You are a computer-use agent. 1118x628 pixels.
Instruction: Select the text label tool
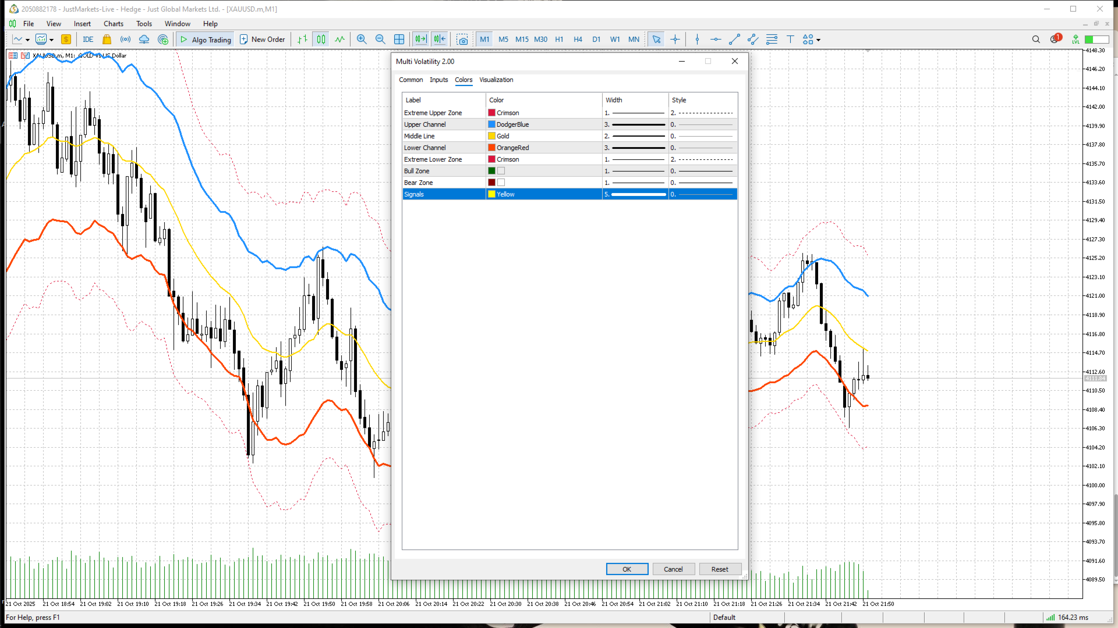[x=790, y=40]
